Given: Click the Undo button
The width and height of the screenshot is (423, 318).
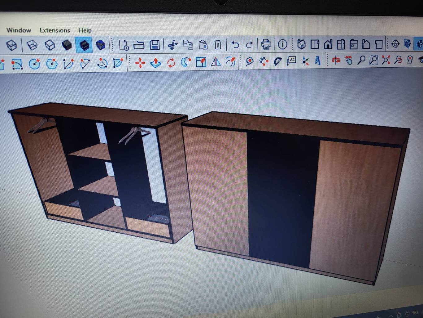Looking at the screenshot, I should tap(235, 45).
